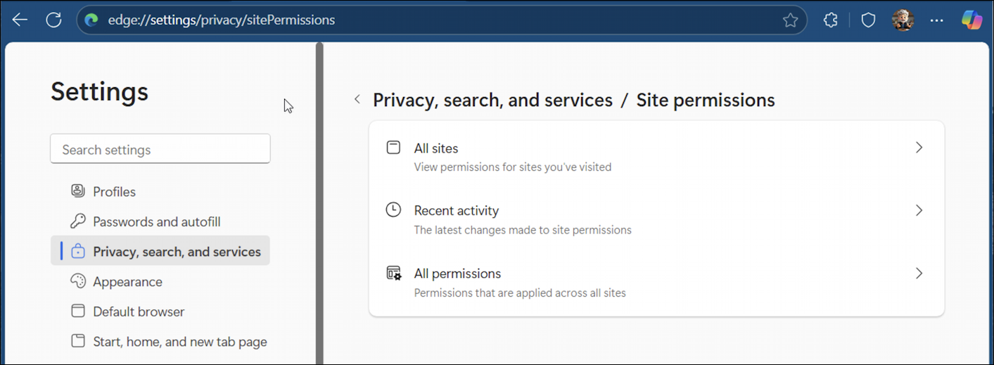The width and height of the screenshot is (994, 365).
Task: Select Privacy, search, and services section
Action: pos(160,251)
